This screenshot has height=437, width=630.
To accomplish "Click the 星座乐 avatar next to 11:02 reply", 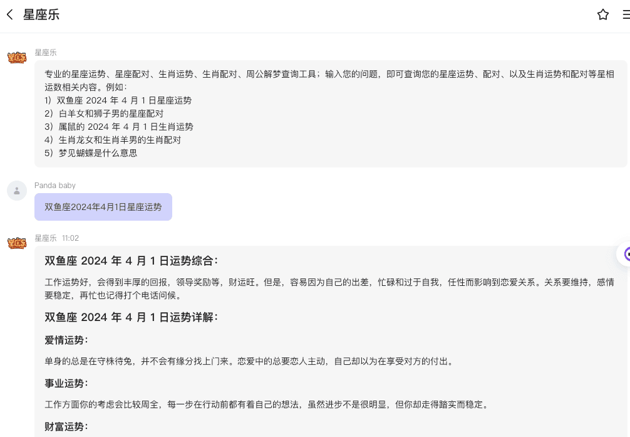I will [17, 243].
